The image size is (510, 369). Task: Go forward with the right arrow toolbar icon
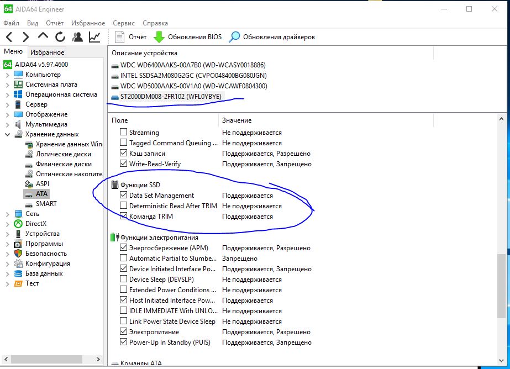pos(26,37)
